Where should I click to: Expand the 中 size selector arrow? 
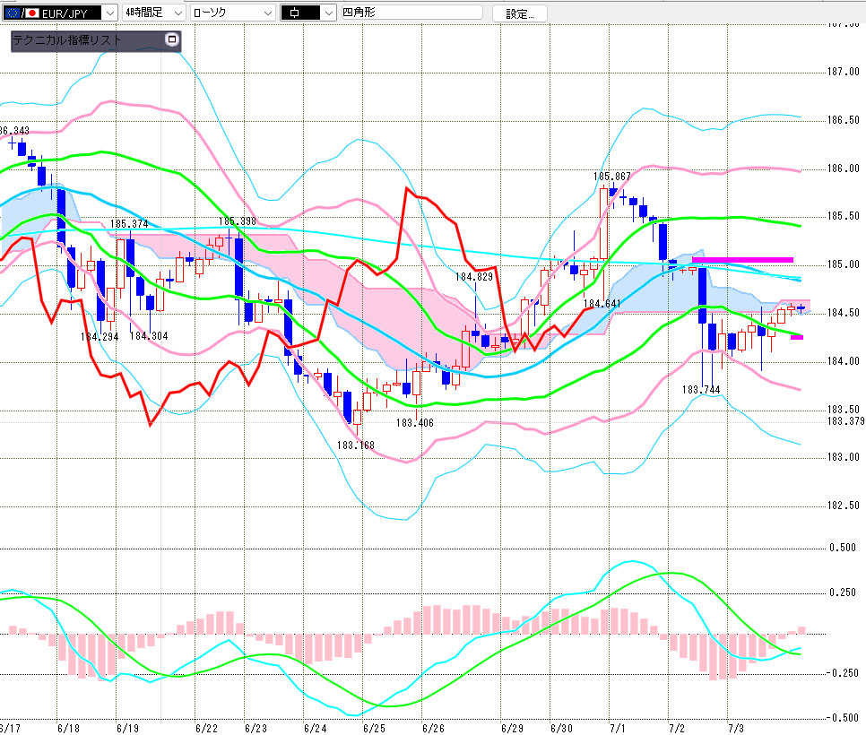pyautogui.click(x=329, y=13)
